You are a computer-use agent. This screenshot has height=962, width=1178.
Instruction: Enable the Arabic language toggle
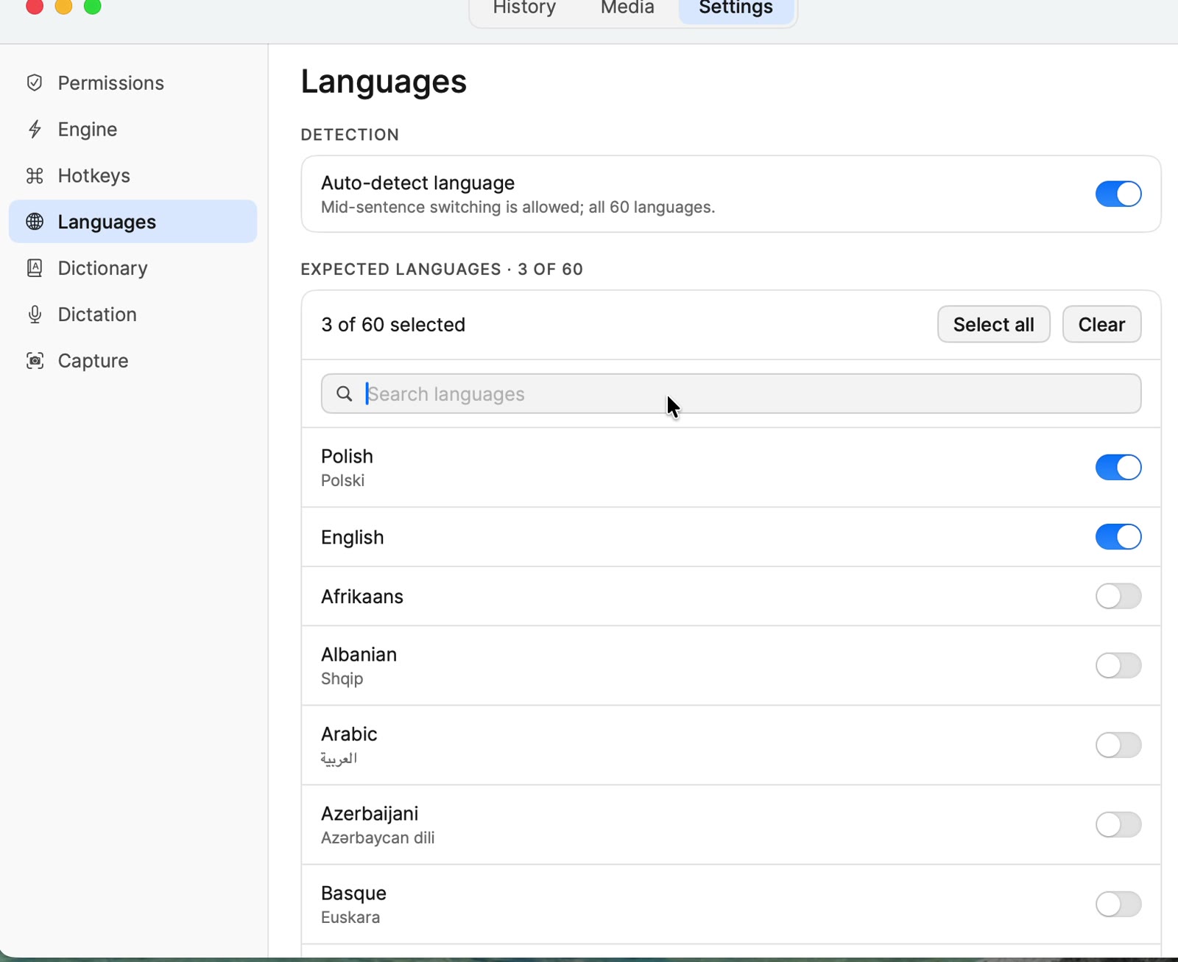(1118, 745)
